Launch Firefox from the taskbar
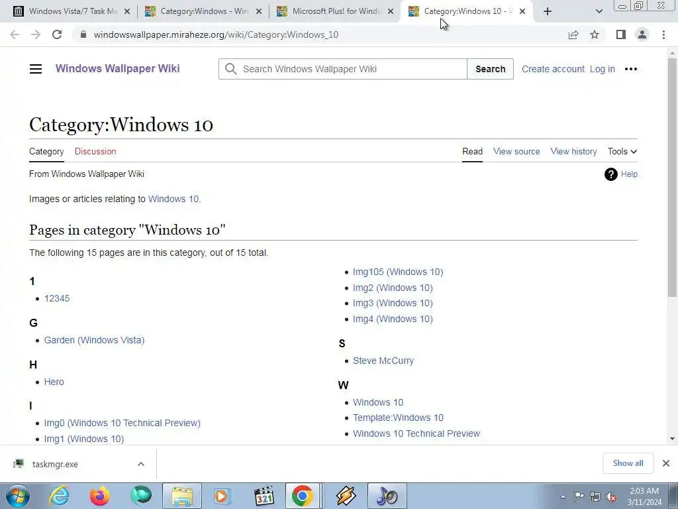 [100, 496]
